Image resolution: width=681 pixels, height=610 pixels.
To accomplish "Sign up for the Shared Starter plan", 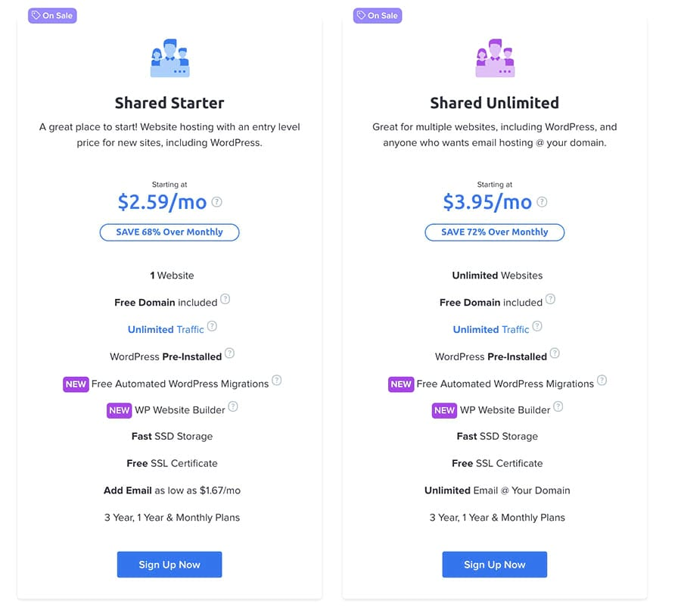I will [x=169, y=565].
